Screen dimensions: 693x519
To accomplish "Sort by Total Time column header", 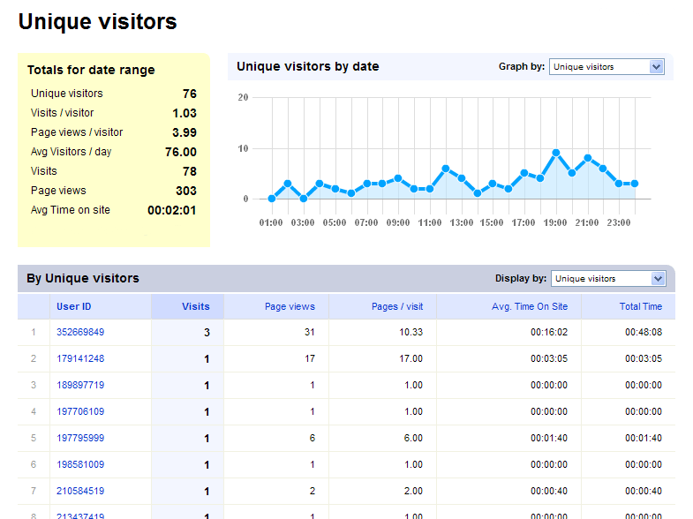I will 640,306.
